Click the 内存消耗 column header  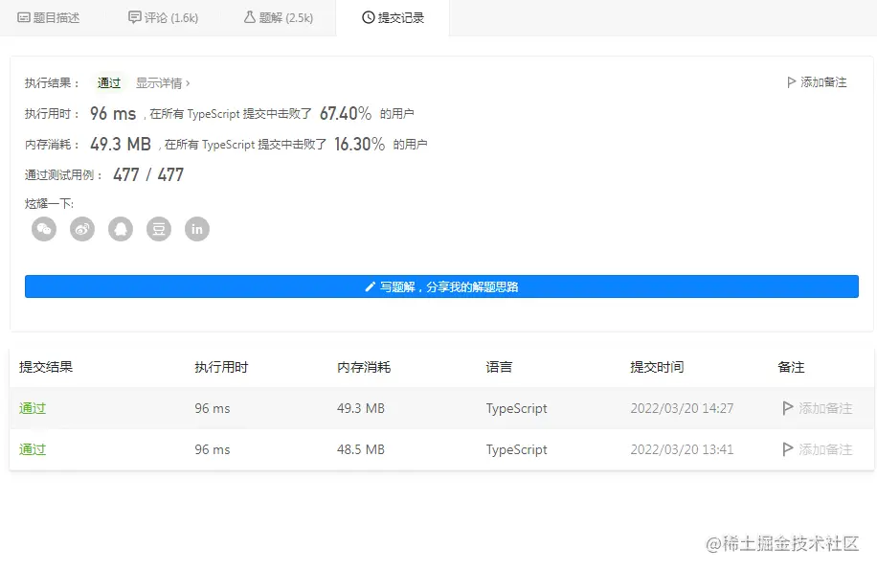click(364, 367)
